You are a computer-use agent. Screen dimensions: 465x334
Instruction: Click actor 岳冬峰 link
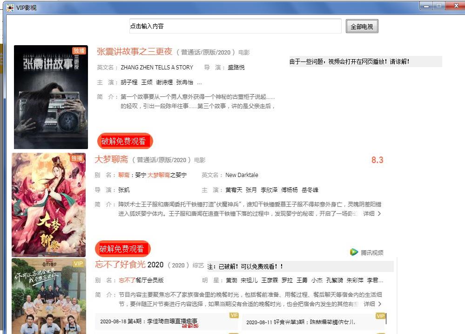click(310, 190)
